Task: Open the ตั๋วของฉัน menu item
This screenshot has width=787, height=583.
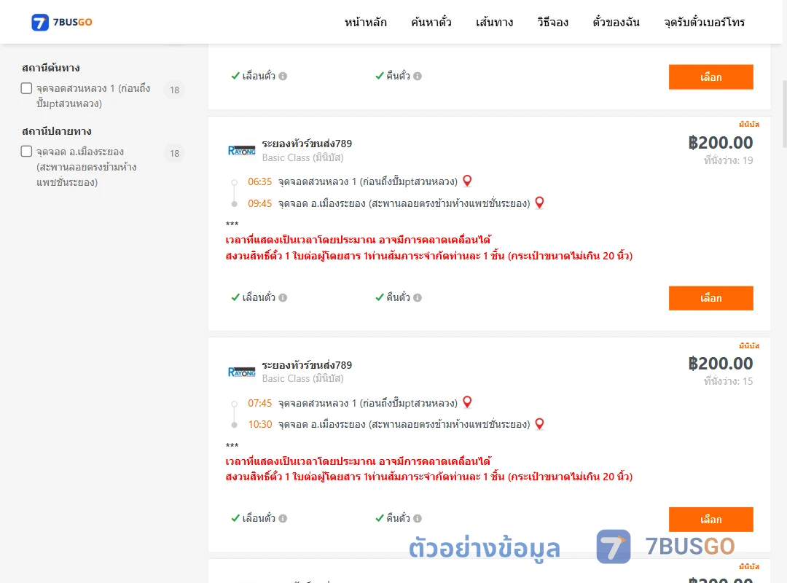Action: (616, 22)
